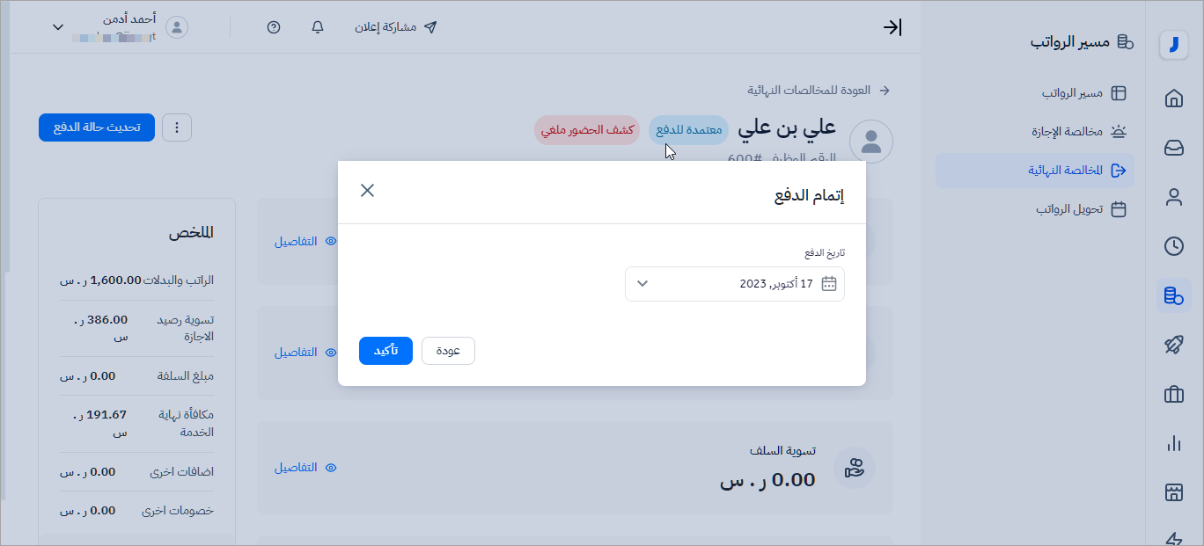Open the three-dot more options menu
The height and width of the screenshot is (546, 1204).
click(x=177, y=127)
